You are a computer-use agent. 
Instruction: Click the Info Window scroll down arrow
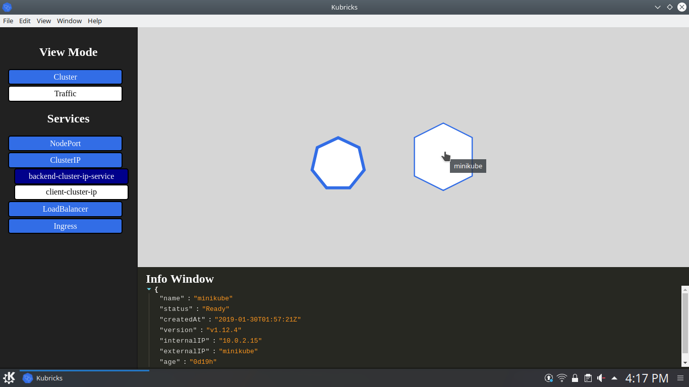685,363
